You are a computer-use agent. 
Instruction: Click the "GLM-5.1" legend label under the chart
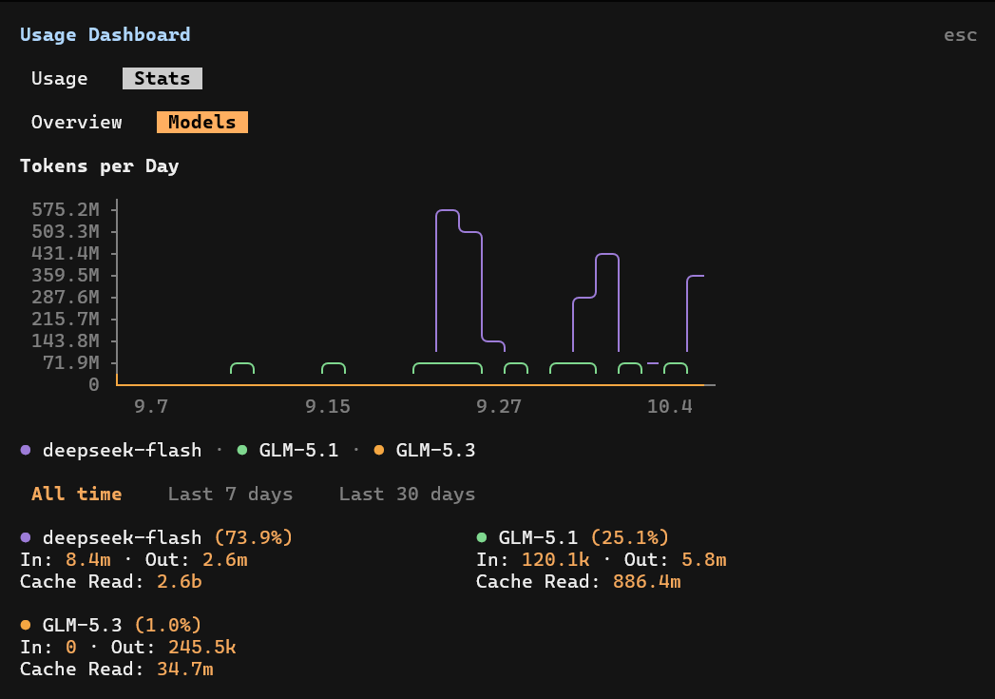299,450
